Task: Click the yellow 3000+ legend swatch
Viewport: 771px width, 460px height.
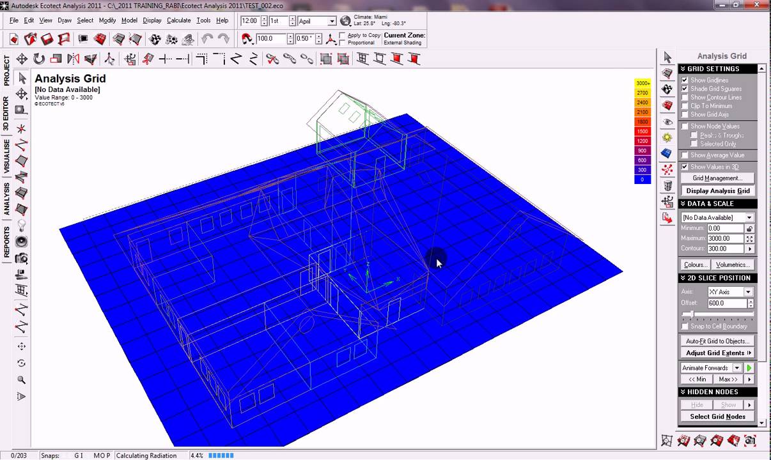Action: pyautogui.click(x=642, y=84)
